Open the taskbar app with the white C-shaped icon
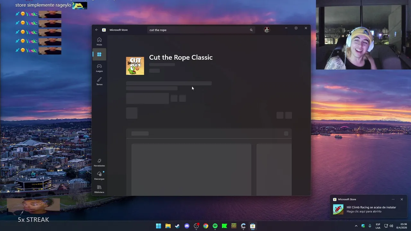This screenshot has height=231, width=411. (243, 226)
